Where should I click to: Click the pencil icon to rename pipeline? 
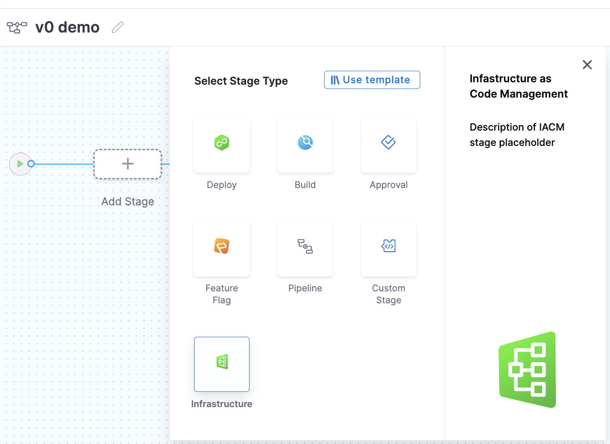(x=117, y=27)
